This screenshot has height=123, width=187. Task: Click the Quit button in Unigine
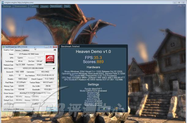[x=67, y=6]
